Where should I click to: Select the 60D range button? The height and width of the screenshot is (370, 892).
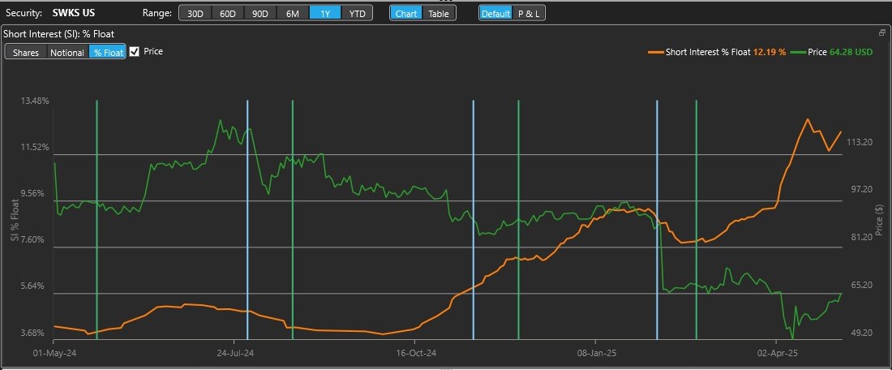(x=228, y=13)
